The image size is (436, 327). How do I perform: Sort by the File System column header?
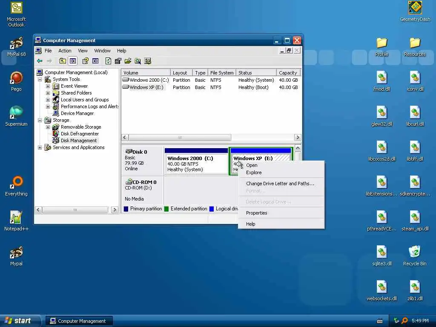pos(222,72)
